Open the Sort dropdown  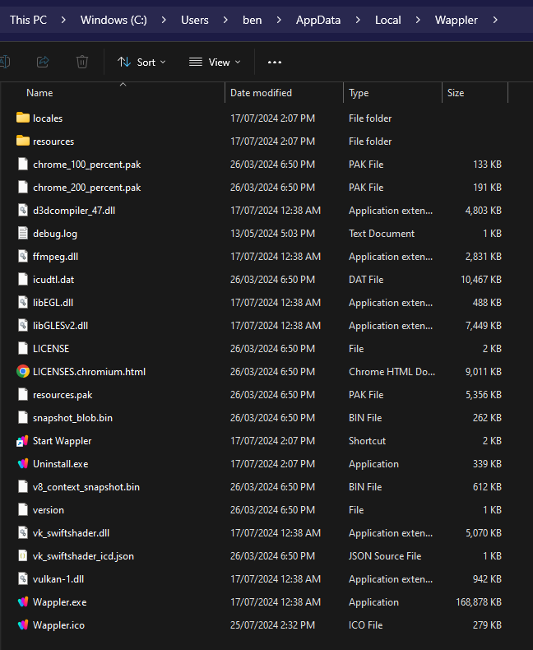141,63
